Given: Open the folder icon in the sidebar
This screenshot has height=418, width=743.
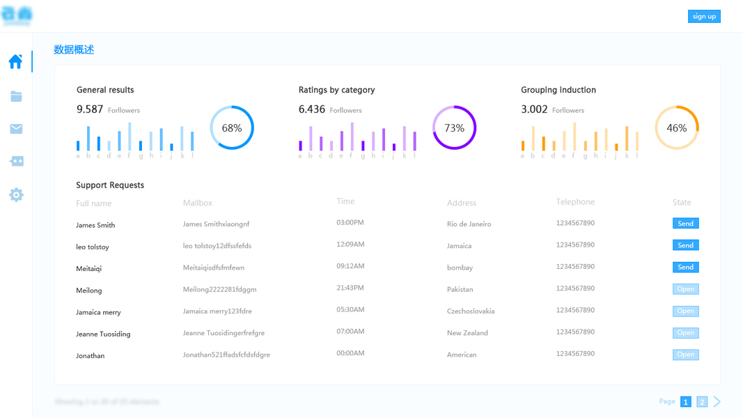Looking at the screenshot, I should [16, 96].
